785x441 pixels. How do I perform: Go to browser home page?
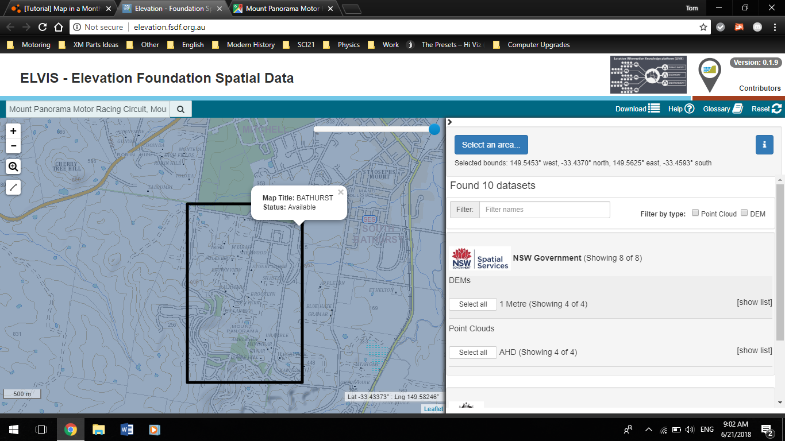(x=58, y=27)
